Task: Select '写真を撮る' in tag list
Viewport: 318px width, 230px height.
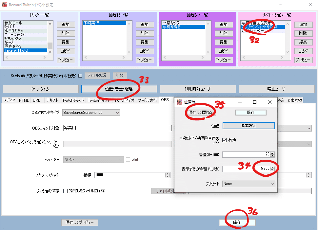Action: [x=184, y=27]
